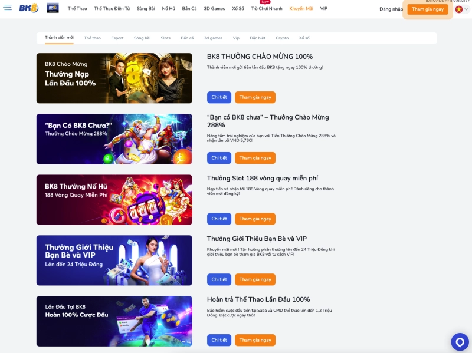Open the Trò Chơi Nhanh menu
Viewport: 472px width, 353px height.
(267, 9)
